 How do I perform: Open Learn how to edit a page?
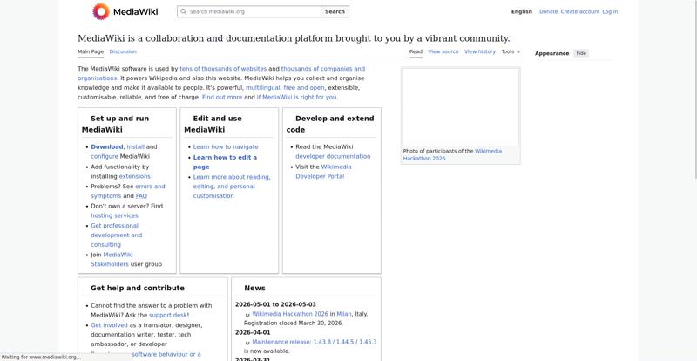(225, 162)
